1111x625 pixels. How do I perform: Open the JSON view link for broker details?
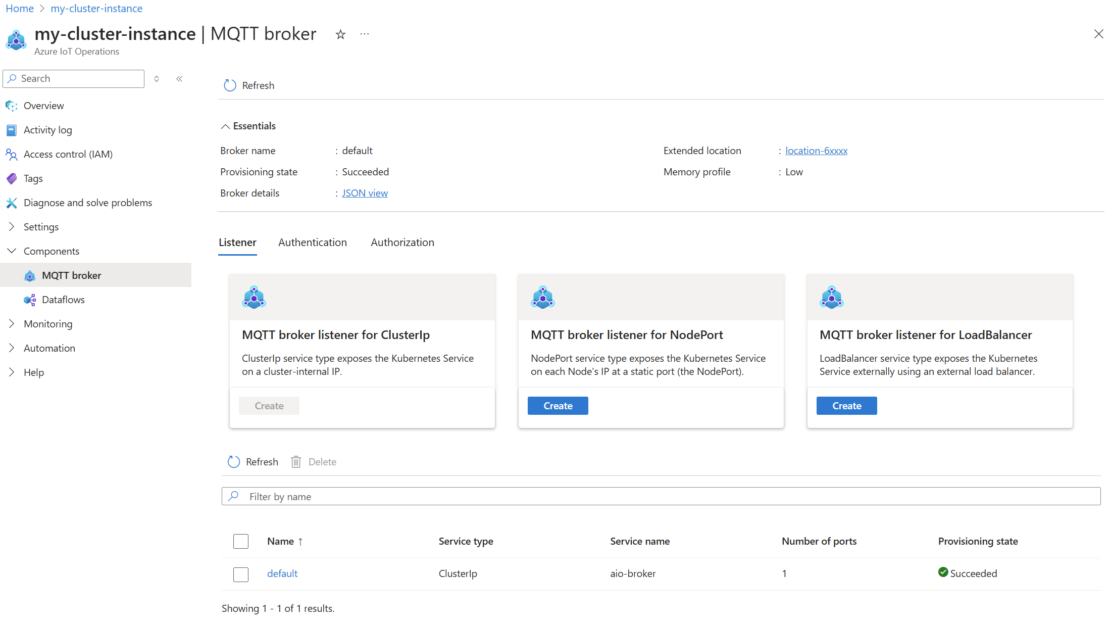[x=366, y=193]
